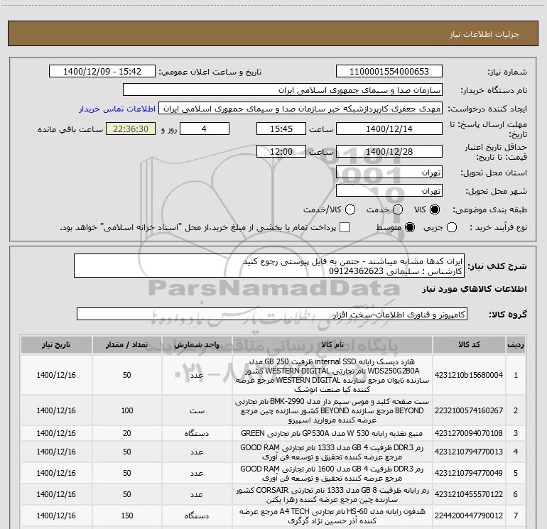Open the اطلاعات تماس خریدار link

pos(117,109)
